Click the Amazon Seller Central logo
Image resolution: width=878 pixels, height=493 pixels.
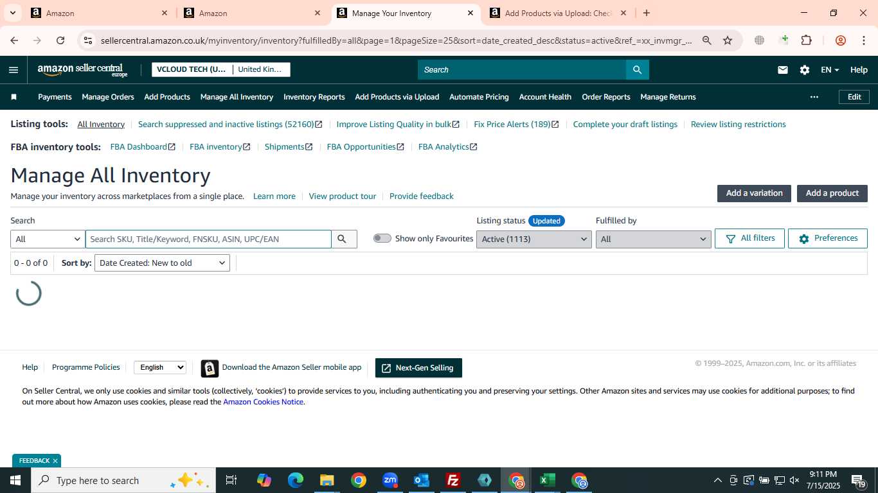[x=83, y=70]
